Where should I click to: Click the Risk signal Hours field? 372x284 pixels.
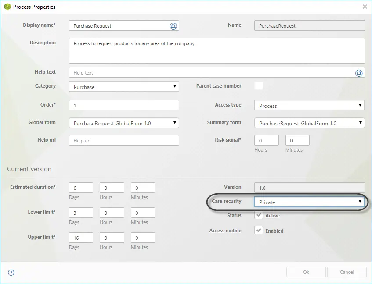(267, 140)
